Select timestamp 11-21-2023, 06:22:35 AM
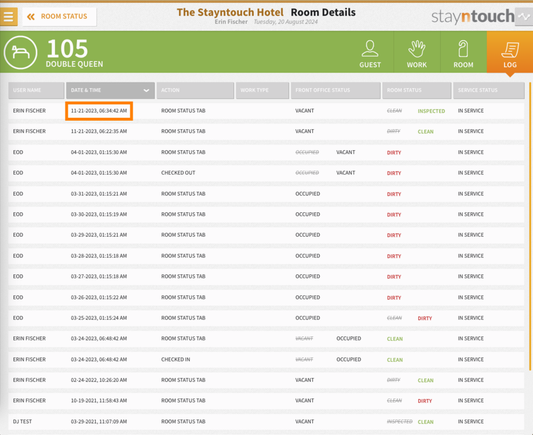This screenshot has width=533, height=435. (99, 132)
